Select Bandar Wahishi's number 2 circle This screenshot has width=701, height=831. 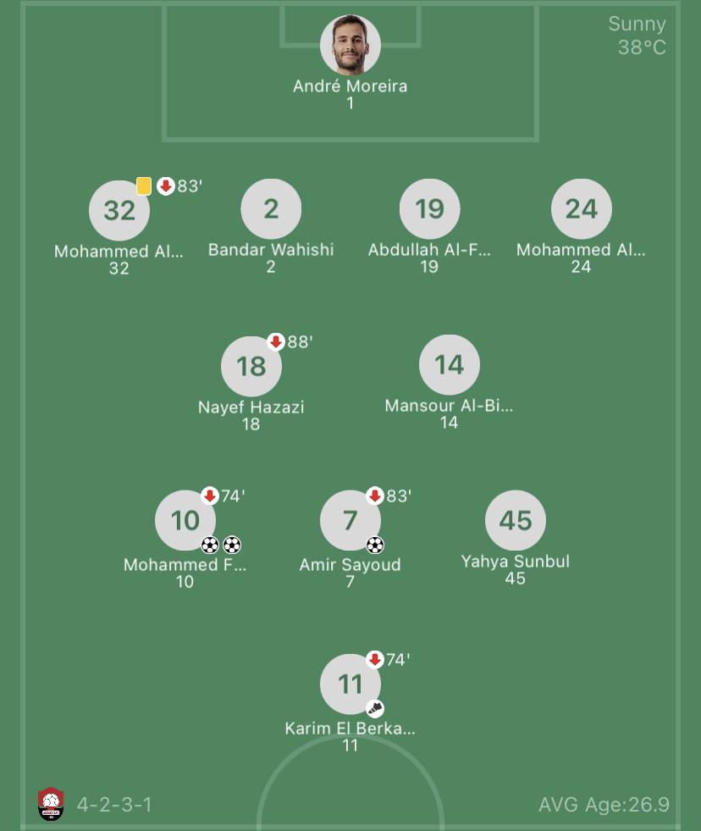point(271,209)
